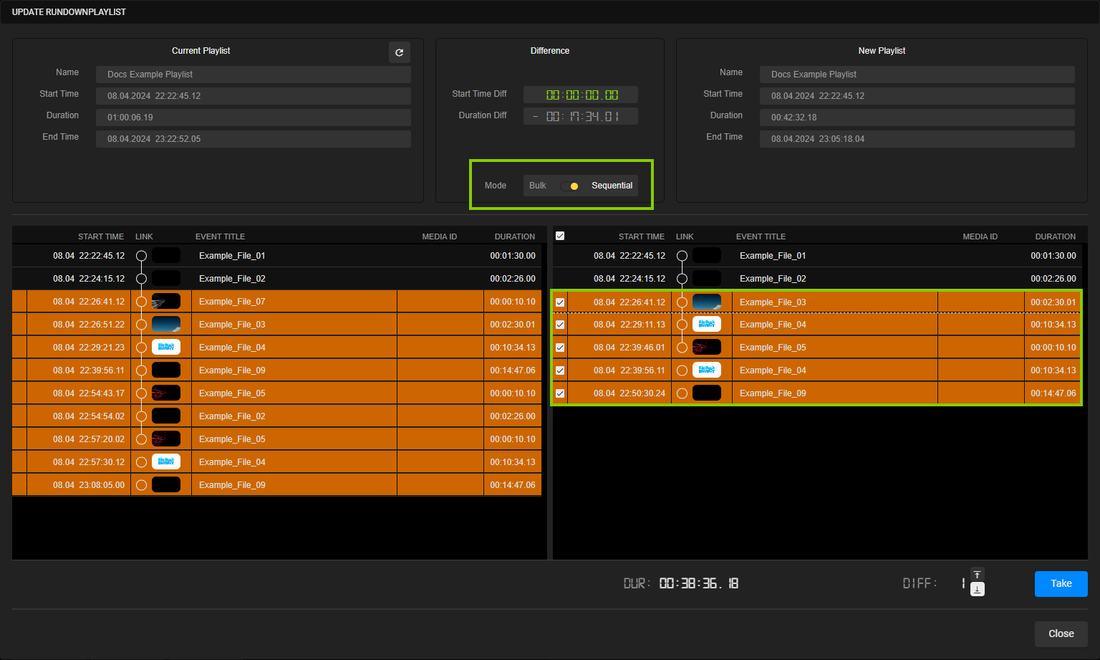
Task: Click the link circle icon next to Example_File_01
Action: click(141, 255)
